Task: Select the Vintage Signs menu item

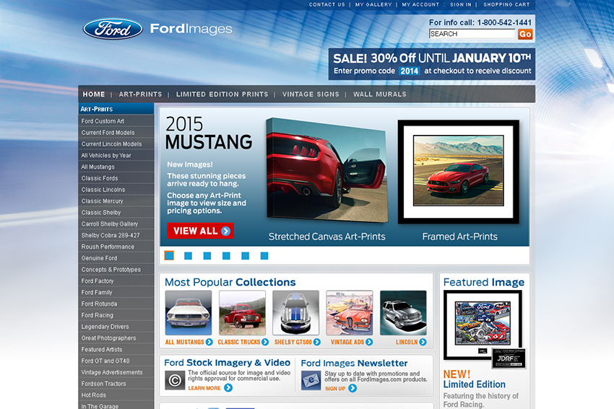Action: pyautogui.click(x=311, y=94)
